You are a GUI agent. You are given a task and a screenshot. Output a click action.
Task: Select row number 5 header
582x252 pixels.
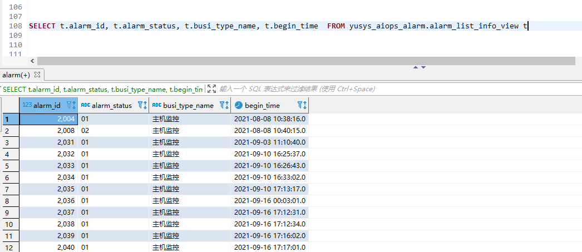pyautogui.click(x=11, y=166)
